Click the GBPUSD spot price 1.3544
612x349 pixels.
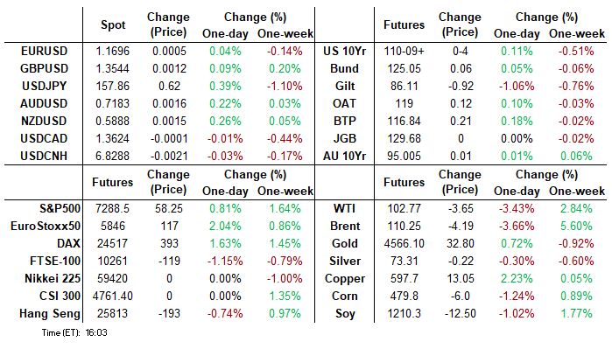coord(112,68)
